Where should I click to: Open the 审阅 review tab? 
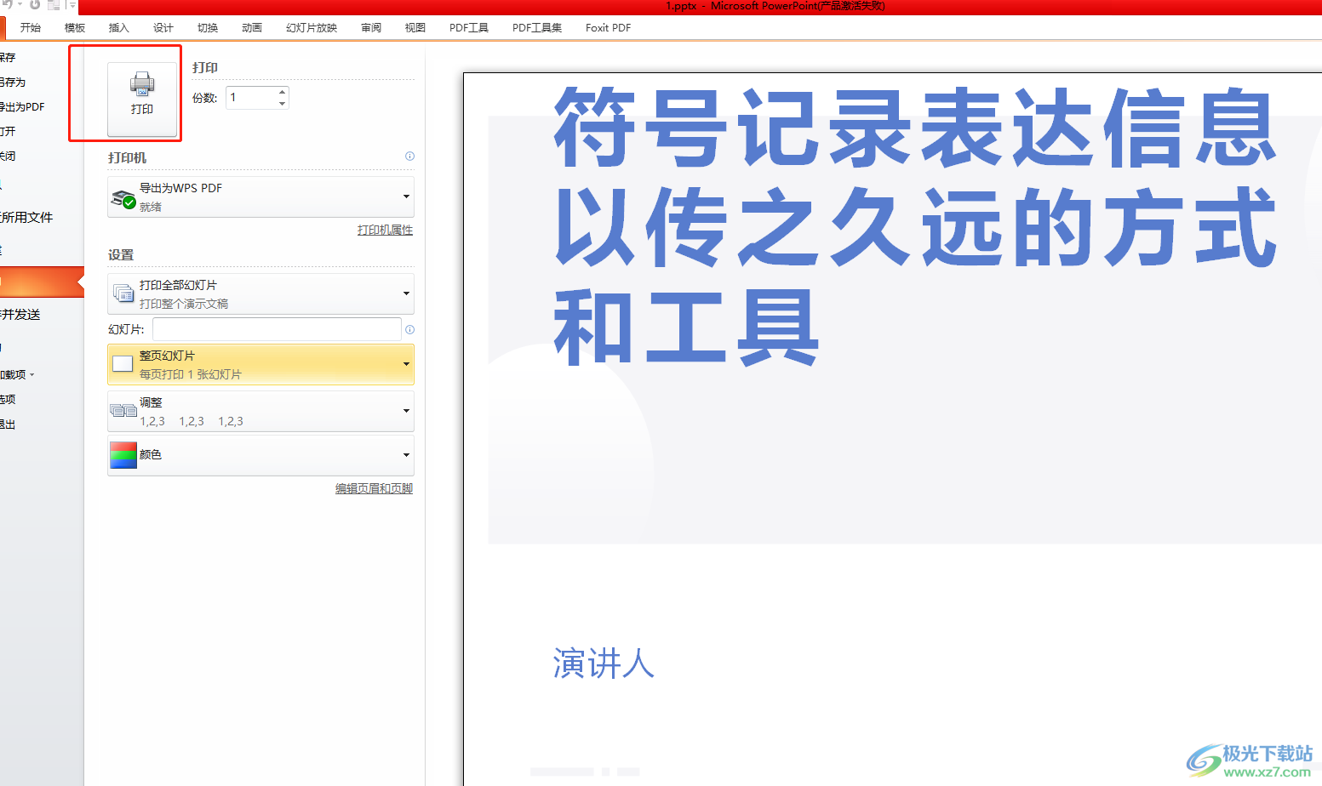point(371,28)
